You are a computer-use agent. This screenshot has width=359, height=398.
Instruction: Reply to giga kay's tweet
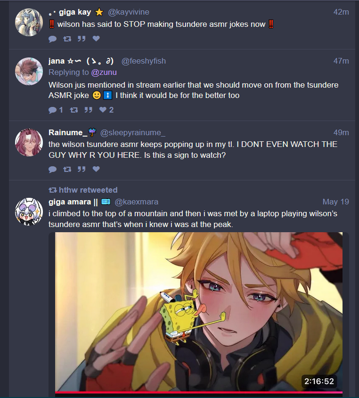[53, 39]
